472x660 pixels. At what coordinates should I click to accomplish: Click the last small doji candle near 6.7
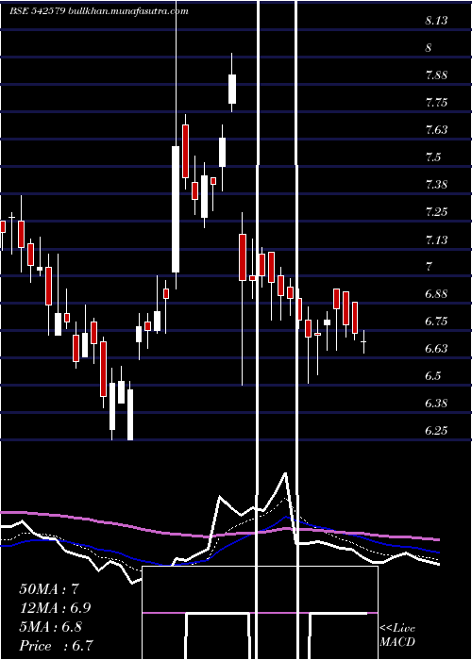point(363,341)
